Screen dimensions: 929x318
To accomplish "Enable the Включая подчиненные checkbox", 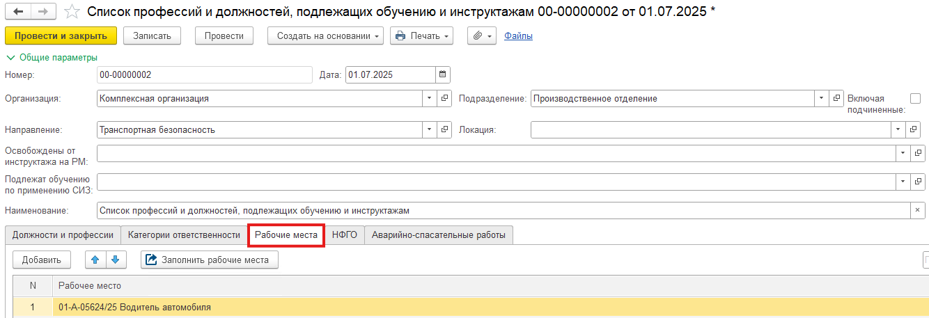I will 915,99.
